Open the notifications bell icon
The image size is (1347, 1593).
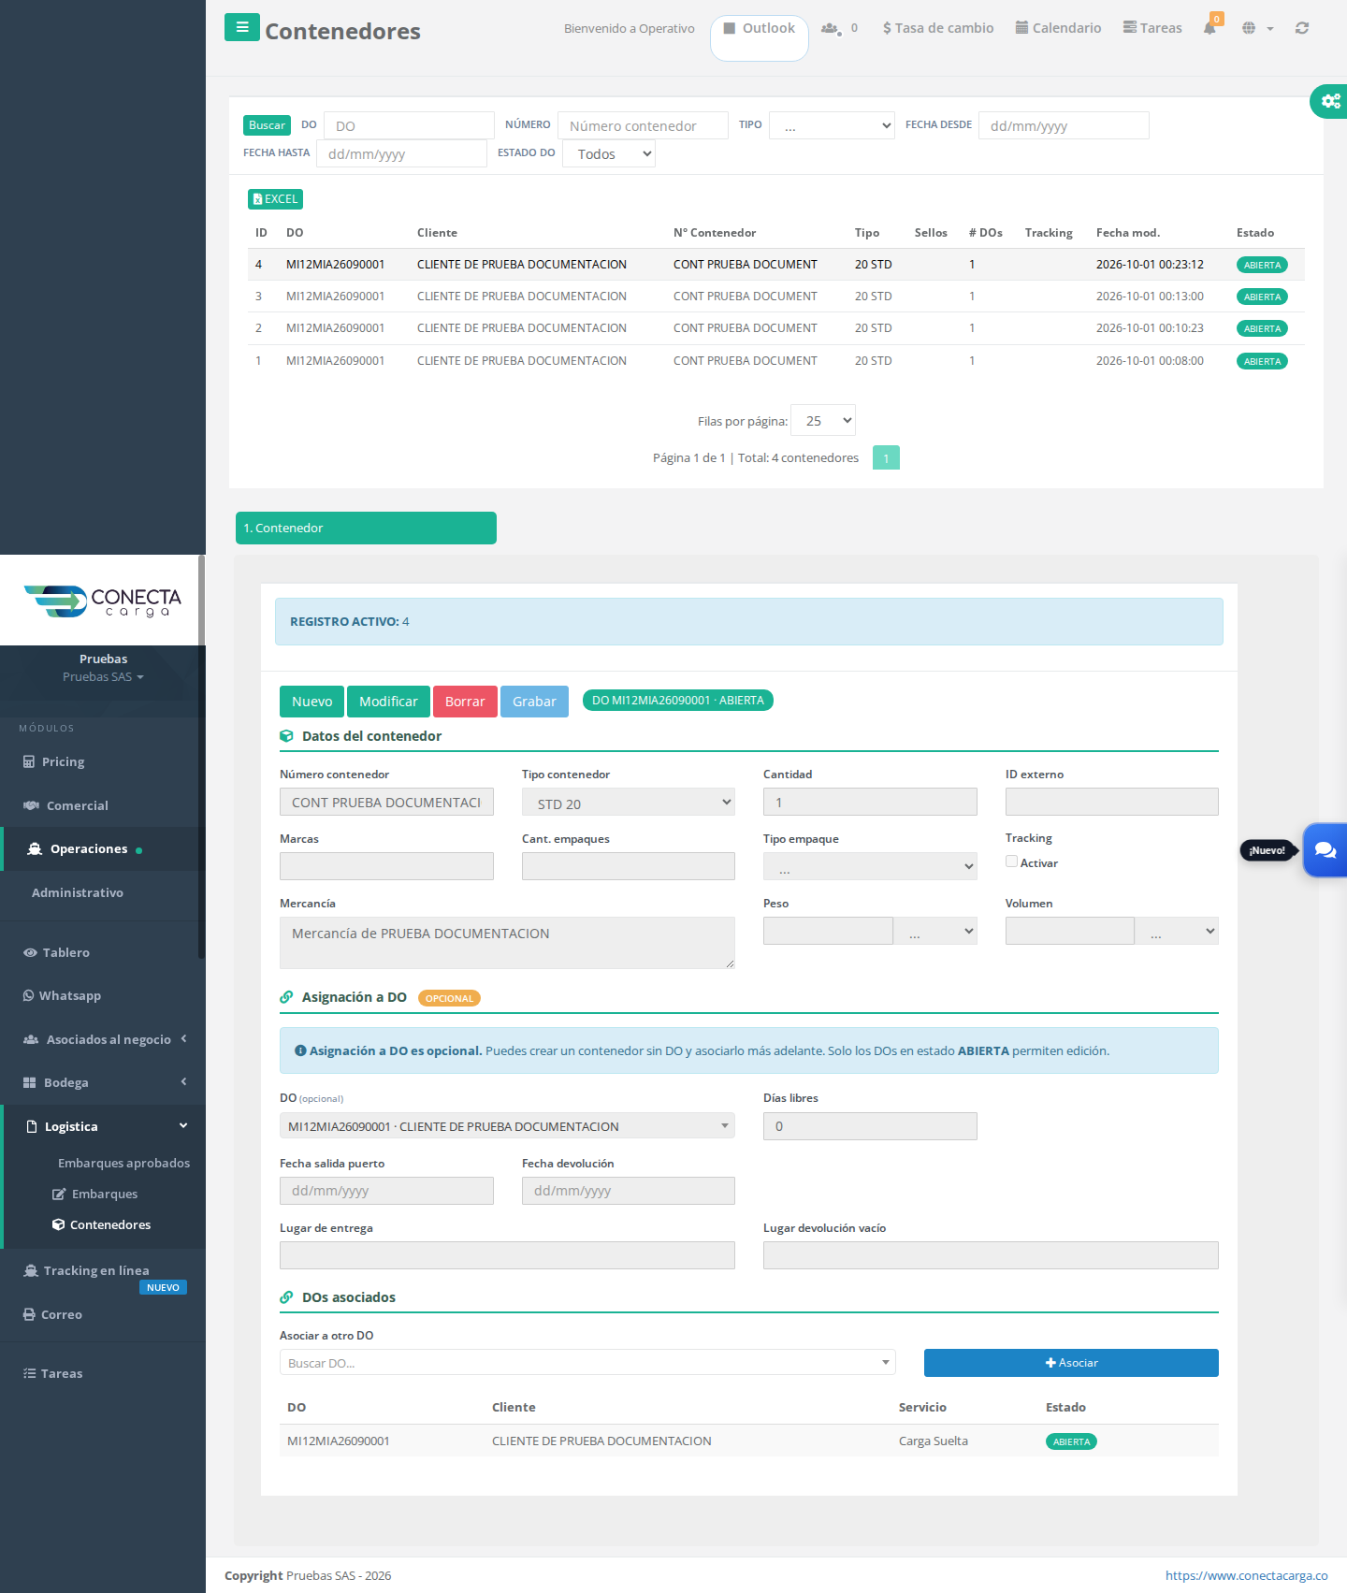pos(1209,28)
